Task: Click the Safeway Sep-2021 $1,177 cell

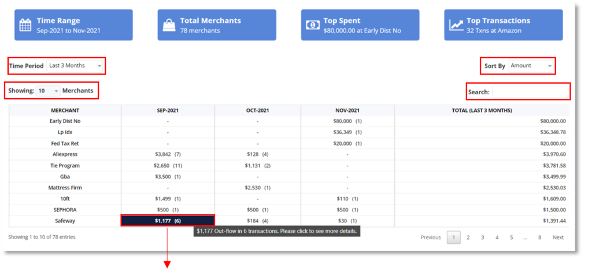Action: (168, 221)
